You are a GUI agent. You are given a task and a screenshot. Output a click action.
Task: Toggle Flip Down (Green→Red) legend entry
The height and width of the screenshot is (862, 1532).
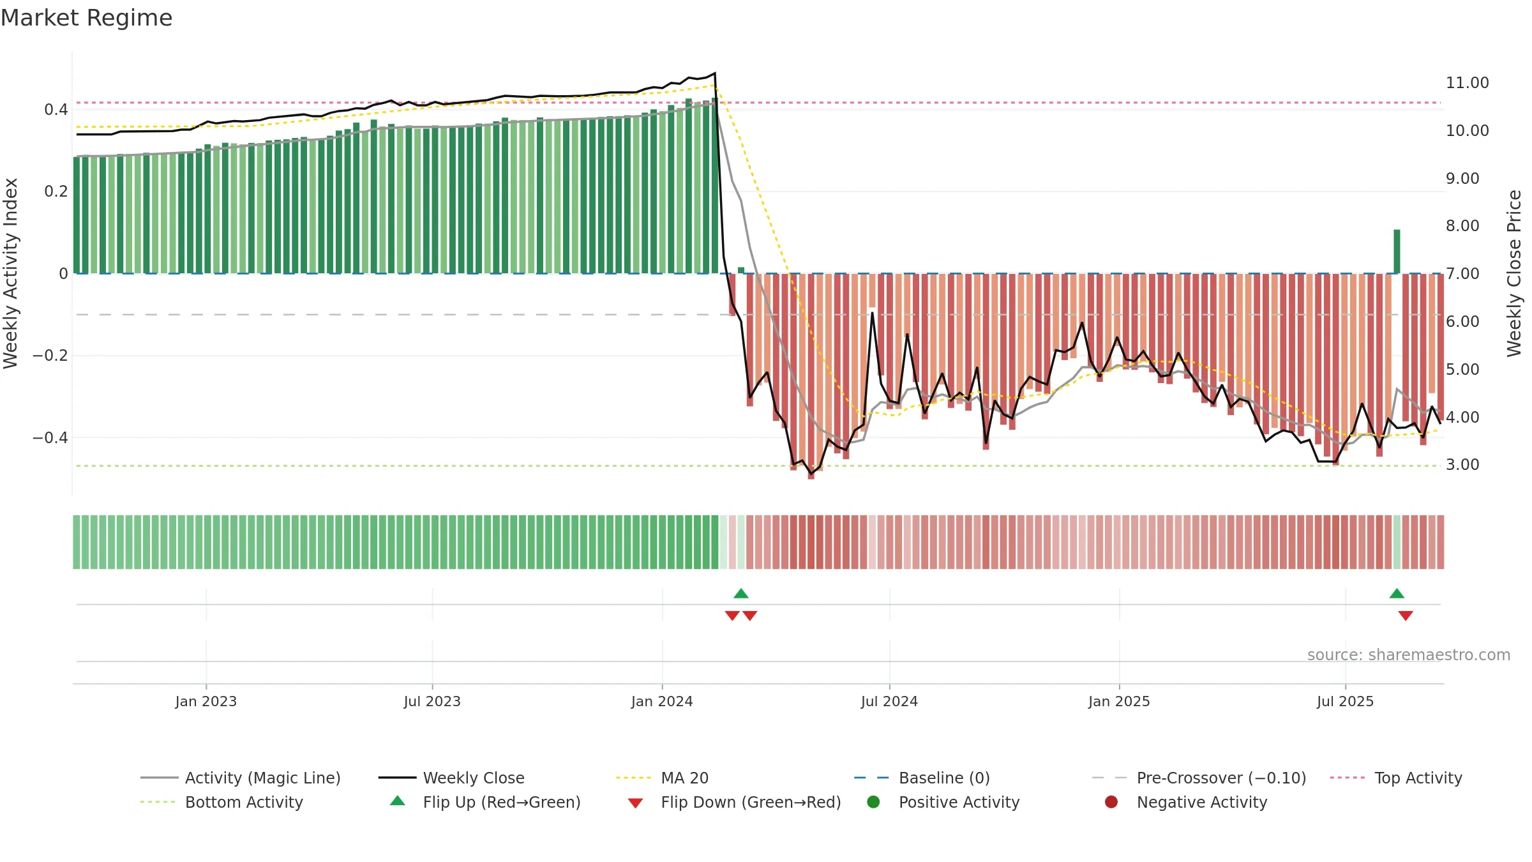pos(734,802)
